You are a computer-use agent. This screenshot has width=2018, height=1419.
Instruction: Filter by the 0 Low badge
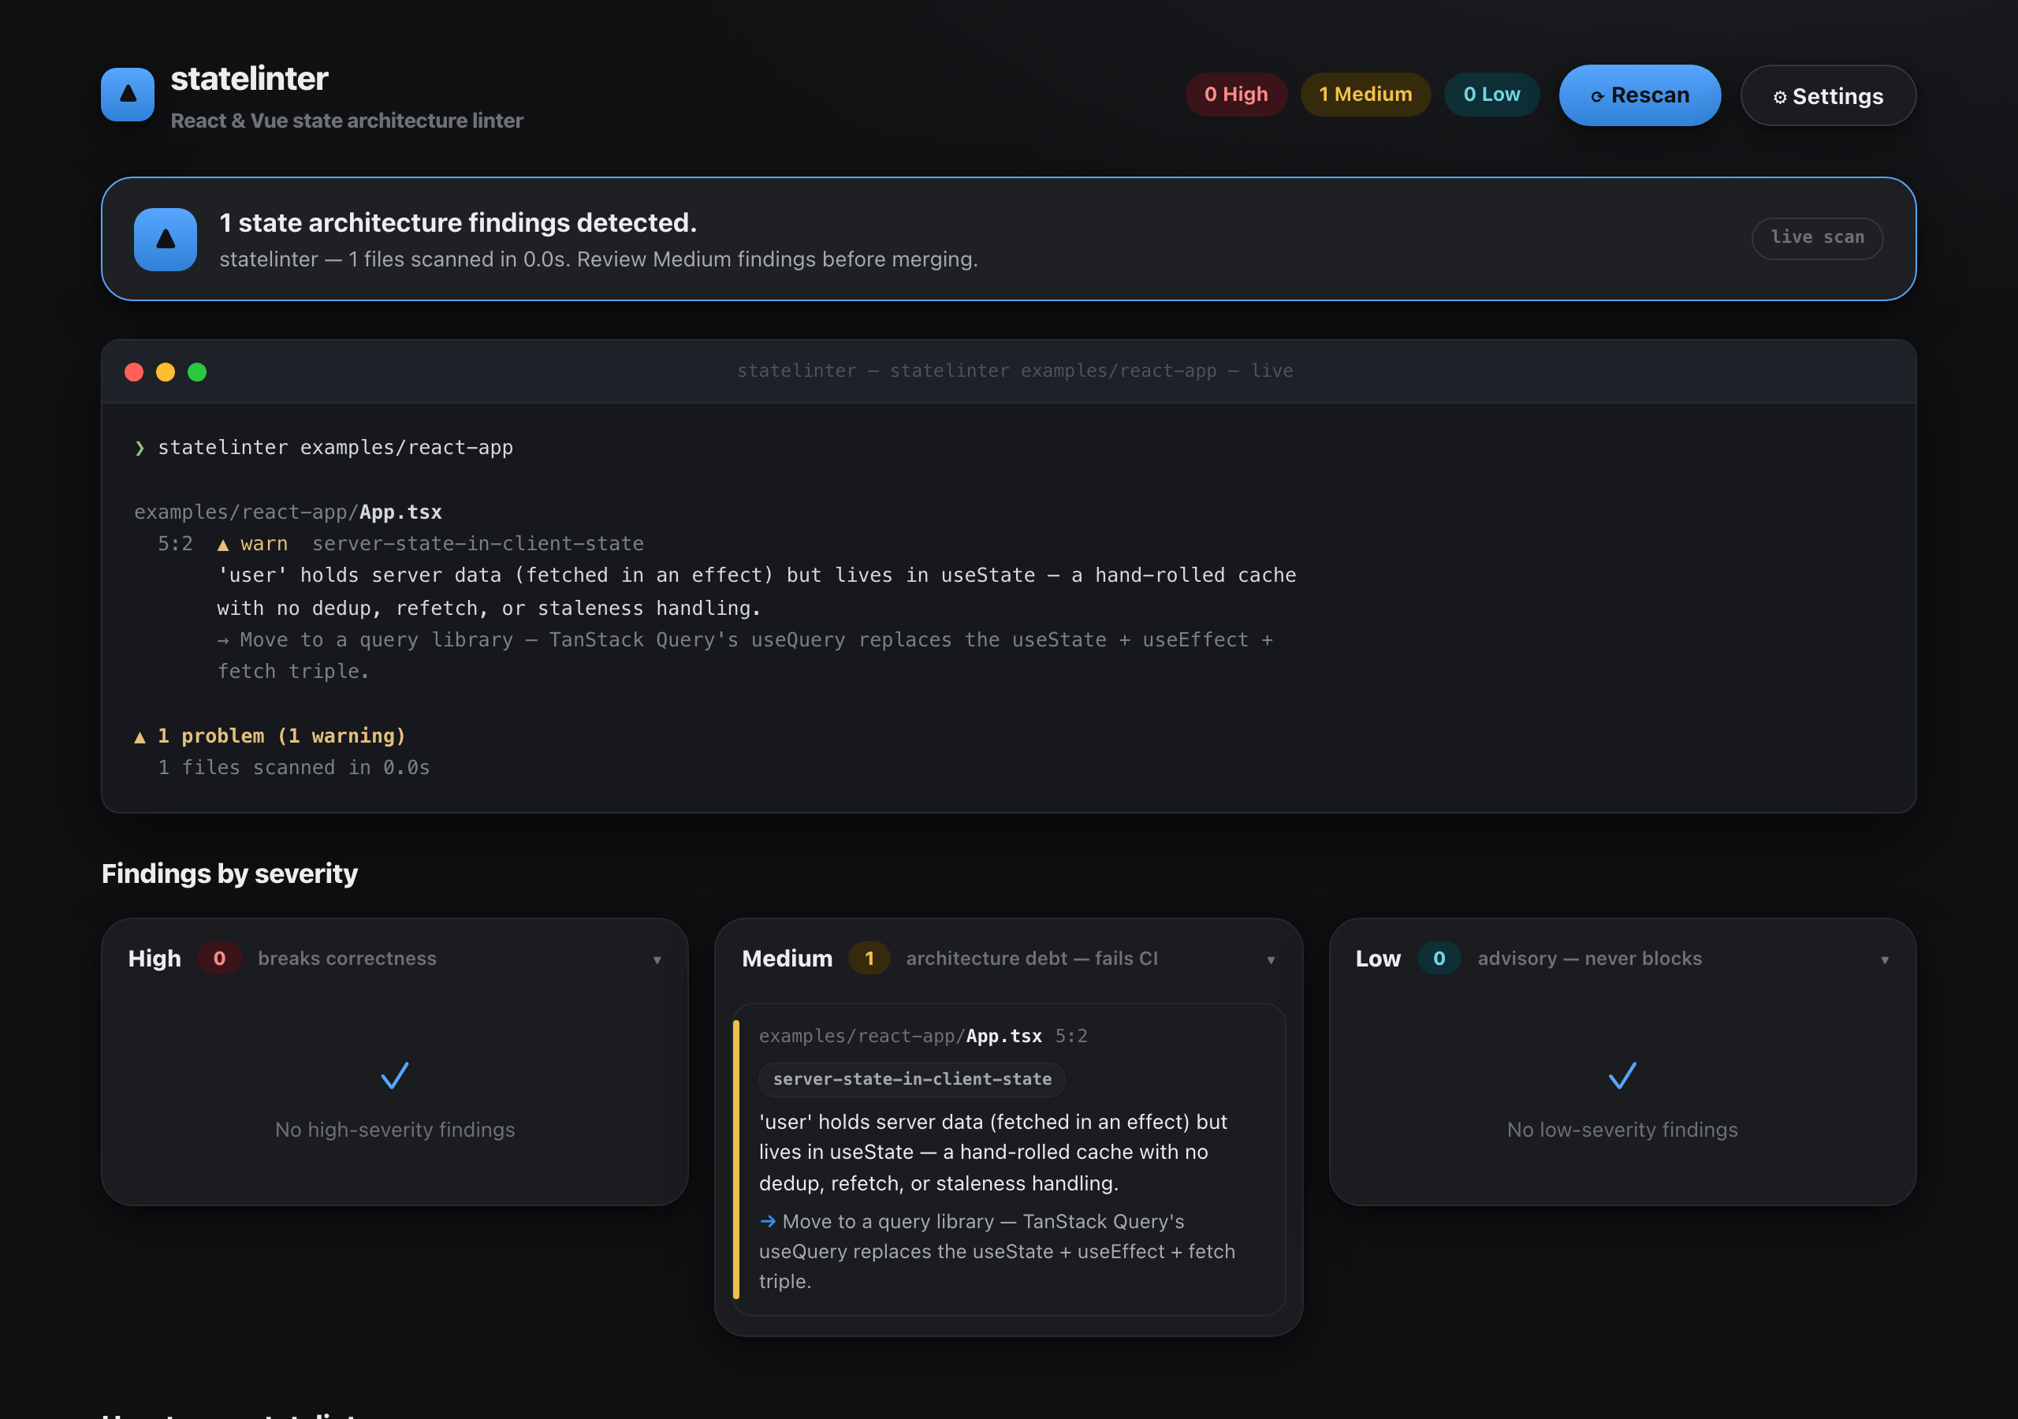coord(1491,94)
